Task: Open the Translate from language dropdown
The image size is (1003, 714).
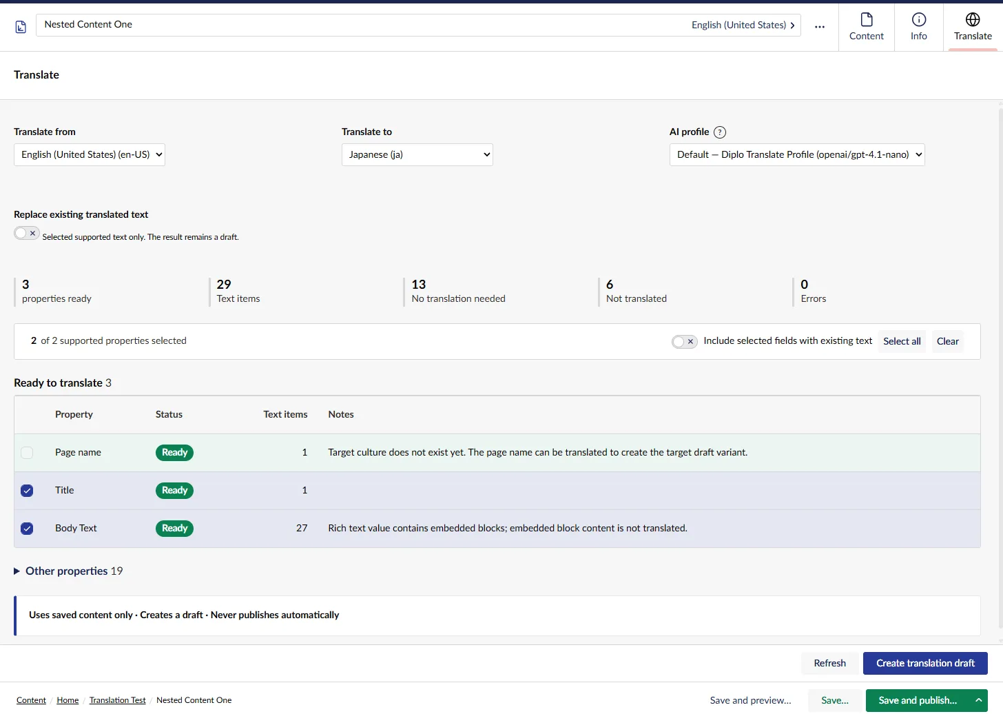Action: tap(90, 154)
